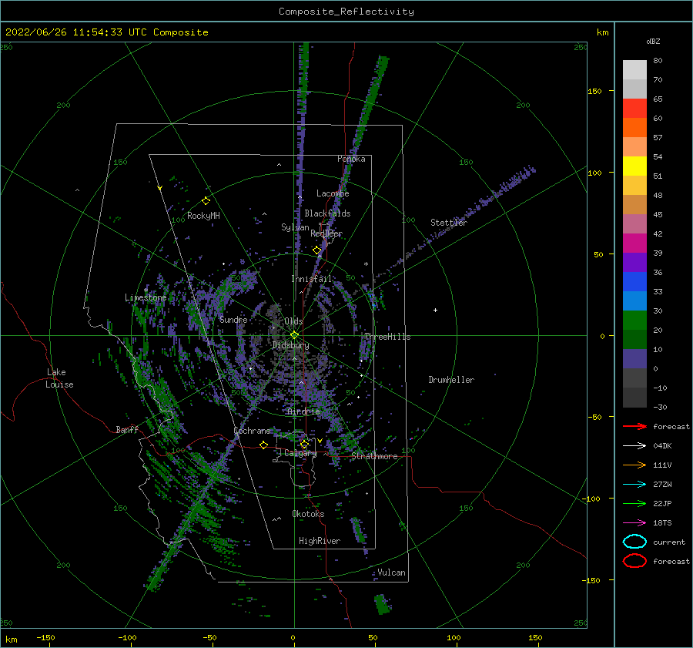
Task: Click the RockyMH label
Action: (203, 216)
